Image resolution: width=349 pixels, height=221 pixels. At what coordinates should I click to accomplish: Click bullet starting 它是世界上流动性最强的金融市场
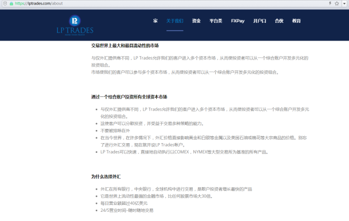(x=156, y=196)
